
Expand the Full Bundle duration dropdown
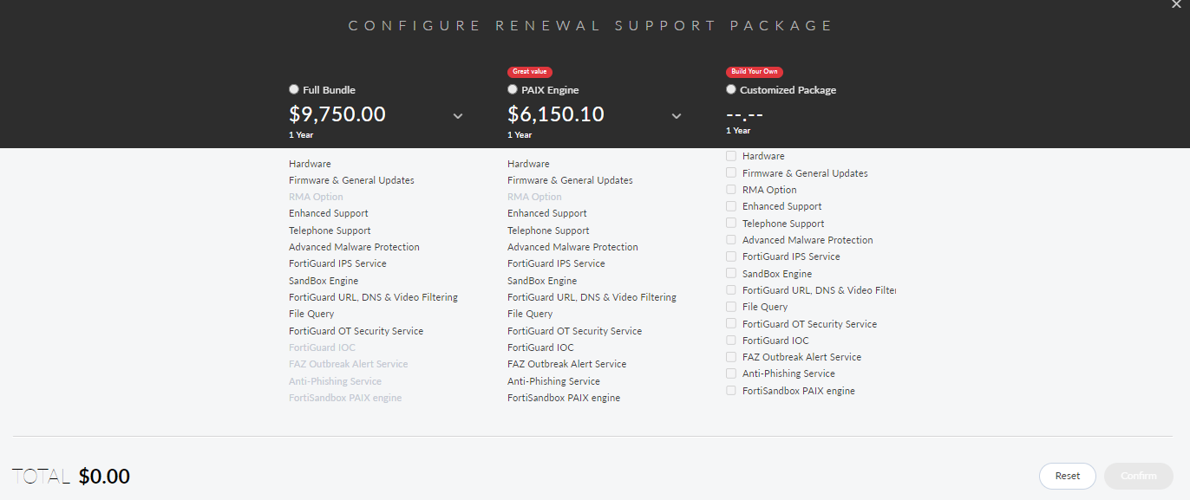tap(458, 115)
